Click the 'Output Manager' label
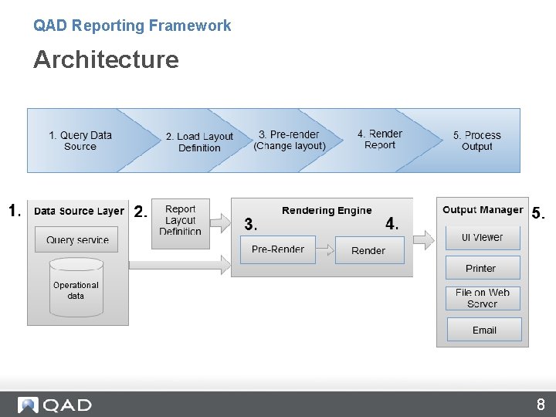 (x=483, y=209)
